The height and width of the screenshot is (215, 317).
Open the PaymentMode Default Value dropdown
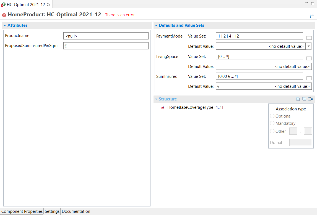point(309,46)
